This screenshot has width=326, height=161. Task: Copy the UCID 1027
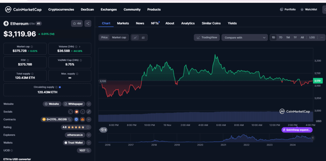88,151
